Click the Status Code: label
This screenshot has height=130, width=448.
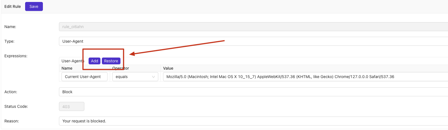16,106
